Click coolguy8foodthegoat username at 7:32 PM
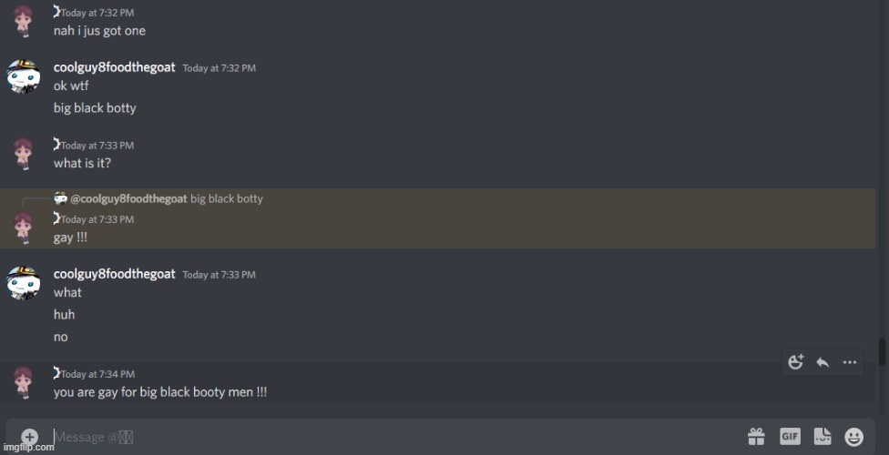 [x=115, y=67]
